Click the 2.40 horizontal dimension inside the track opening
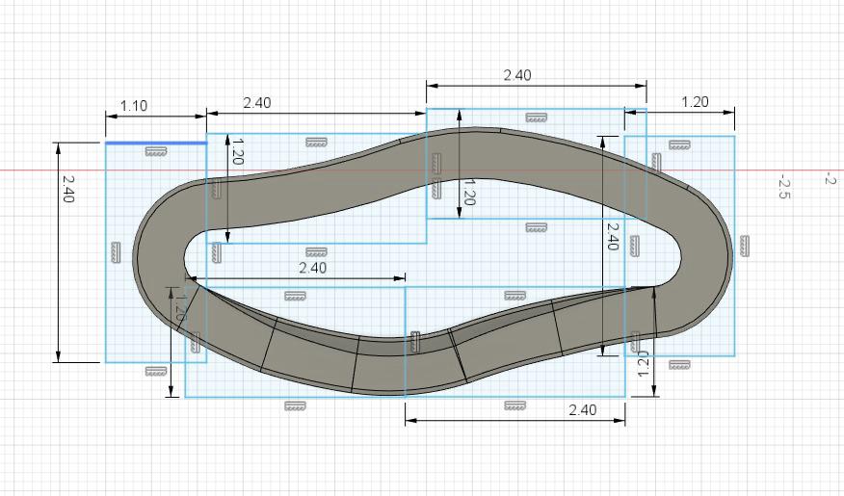Viewport: 844px width, 496px height. (313, 268)
